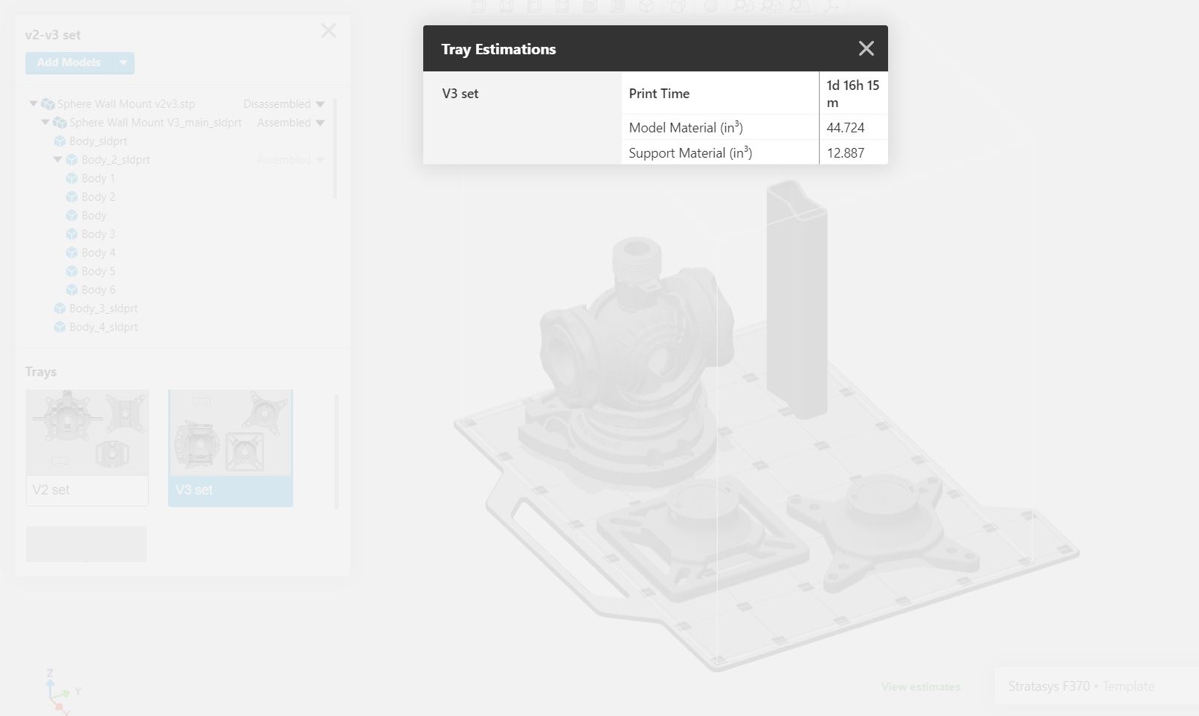This screenshot has height=716, width=1199.
Task: Select the assembled sphere mount model in viewport
Action: (x=632, y=364)
